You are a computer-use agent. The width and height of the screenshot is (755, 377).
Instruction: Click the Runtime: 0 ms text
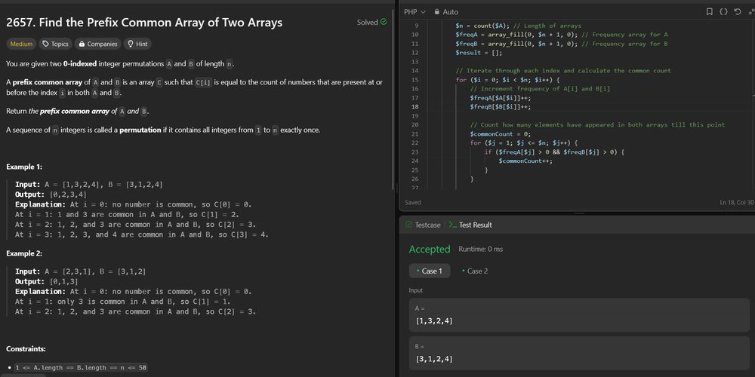(480, 249)
